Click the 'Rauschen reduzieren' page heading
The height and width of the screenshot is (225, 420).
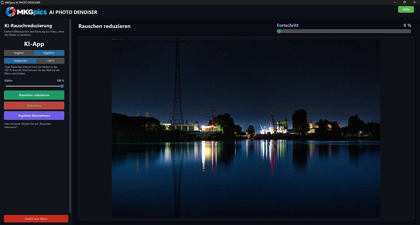(x=104, y=26)
